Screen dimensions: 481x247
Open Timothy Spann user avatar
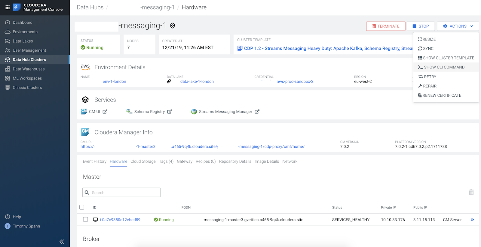[8, 226]
